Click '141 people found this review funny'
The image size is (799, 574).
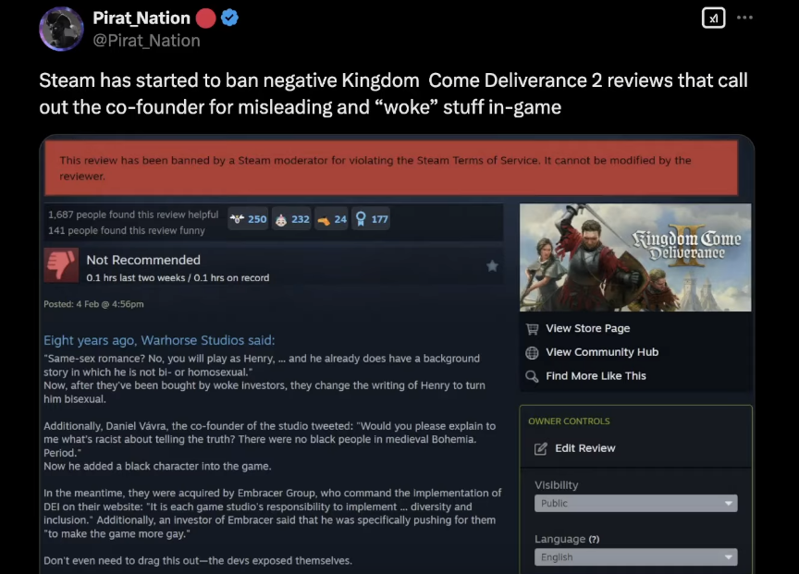pos(127,231)
